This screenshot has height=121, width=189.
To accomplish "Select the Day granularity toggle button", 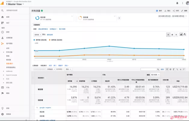I will coord(168,35).
